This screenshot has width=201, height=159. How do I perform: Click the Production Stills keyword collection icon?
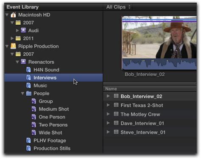click(28, 148)
